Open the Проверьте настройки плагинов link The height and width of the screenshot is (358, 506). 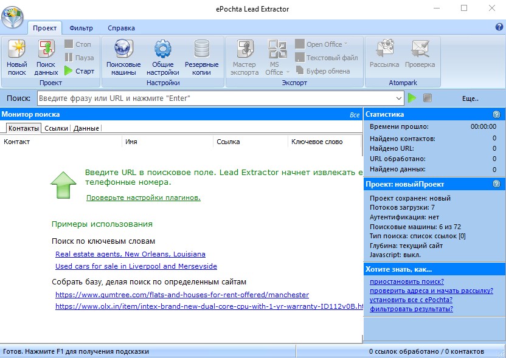pyautogui.click(x=144, y=198)
